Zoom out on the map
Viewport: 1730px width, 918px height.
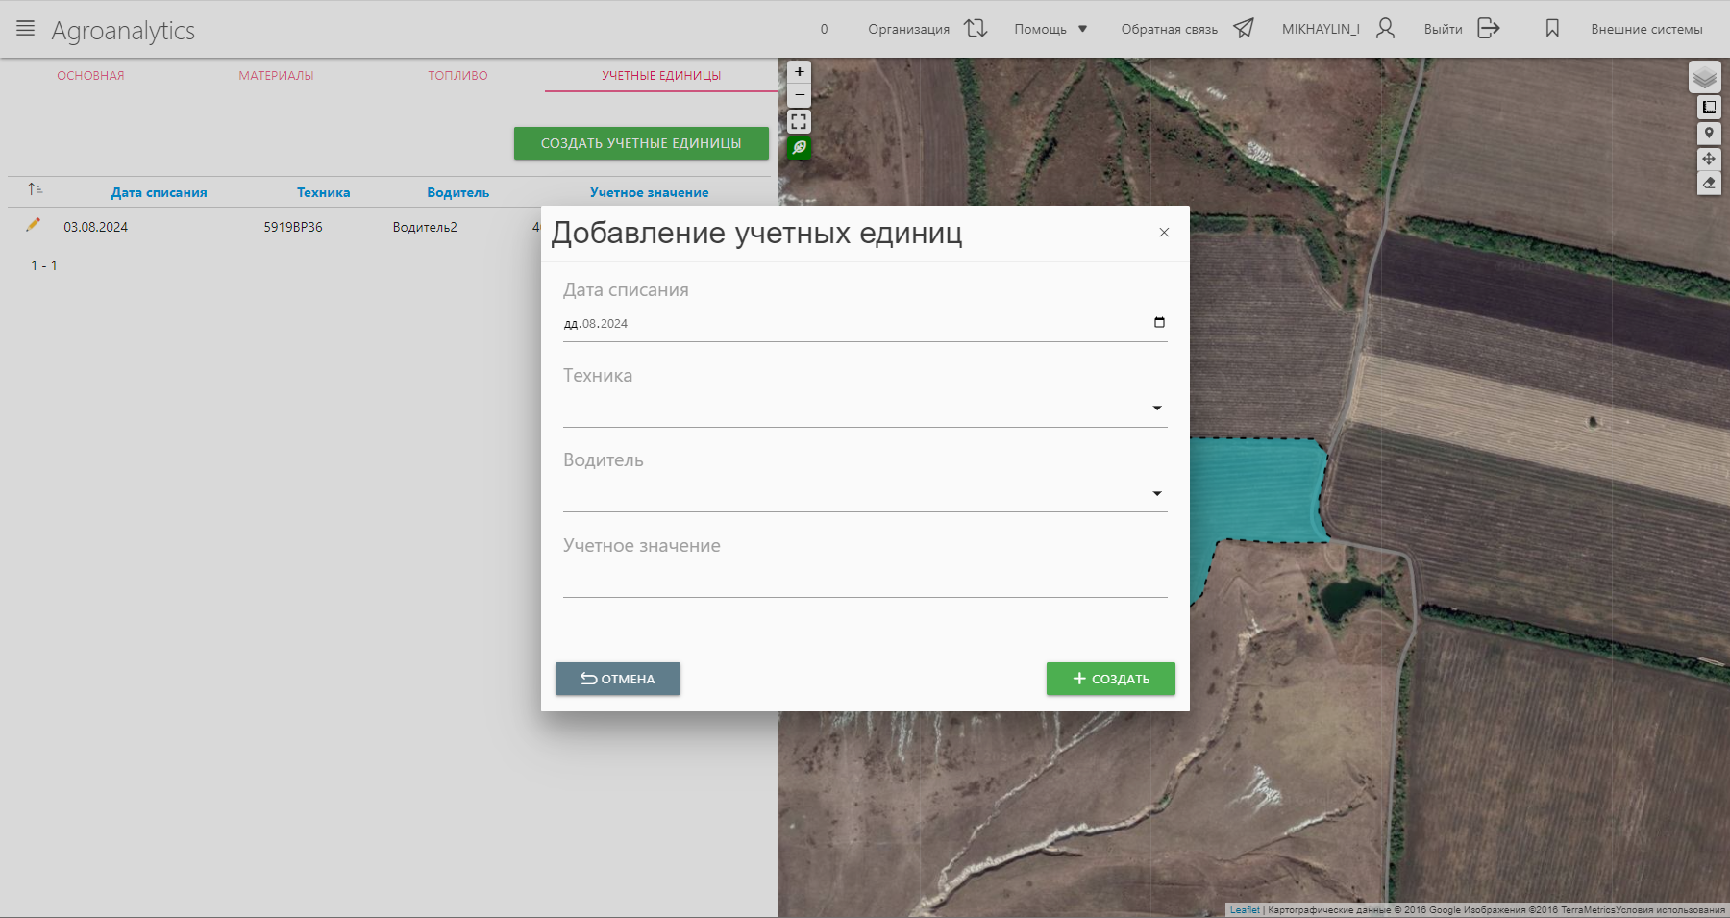coord(799,95)
